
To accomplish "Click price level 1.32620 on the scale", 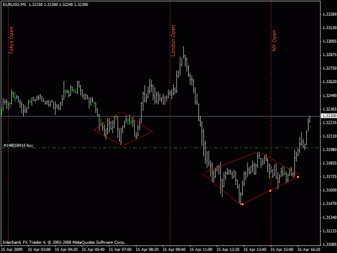I will pyautogui.click(x=329, y=82).
